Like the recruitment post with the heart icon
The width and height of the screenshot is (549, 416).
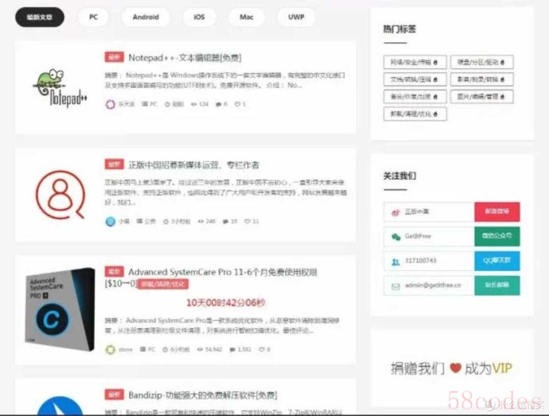tap(247, 221)
